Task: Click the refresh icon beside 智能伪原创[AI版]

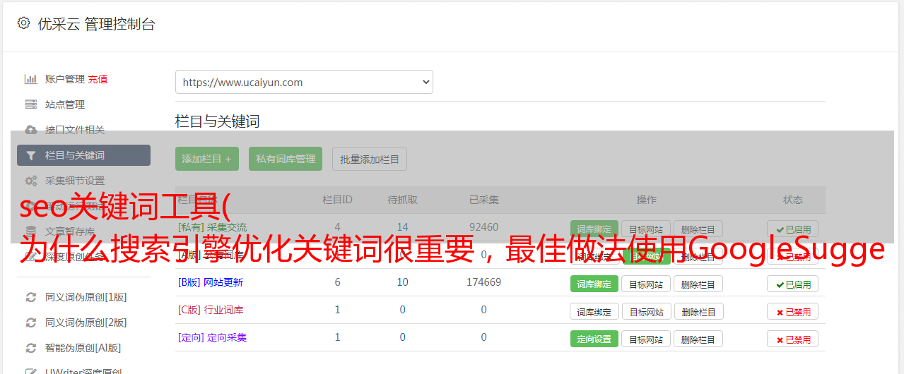Action: click(30, 348)
